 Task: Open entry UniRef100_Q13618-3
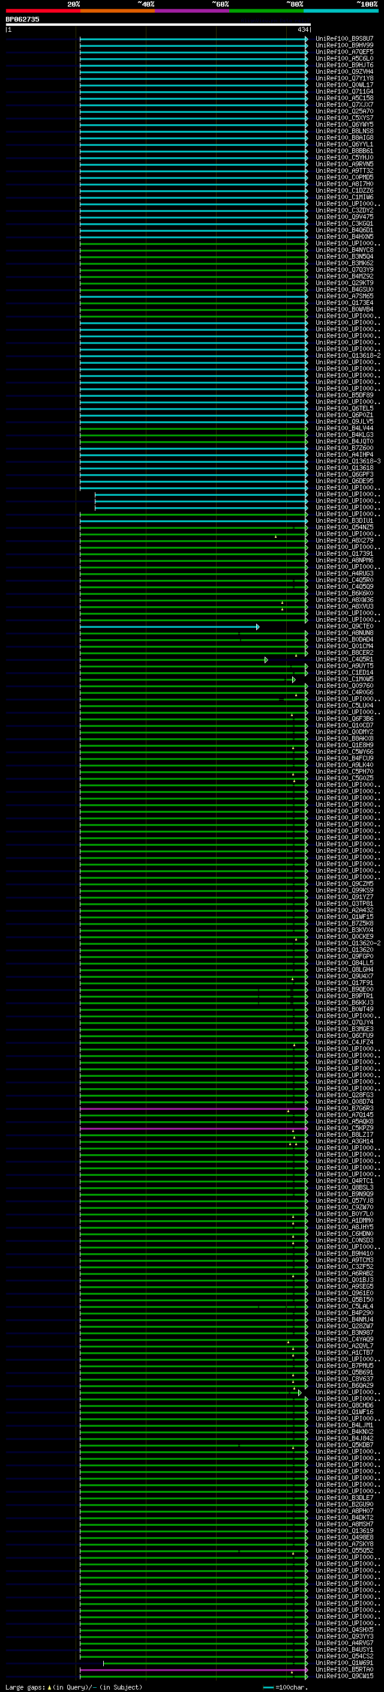pos(348,462)
